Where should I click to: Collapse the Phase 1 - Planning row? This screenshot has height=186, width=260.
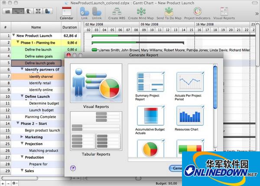click(18, 42)
